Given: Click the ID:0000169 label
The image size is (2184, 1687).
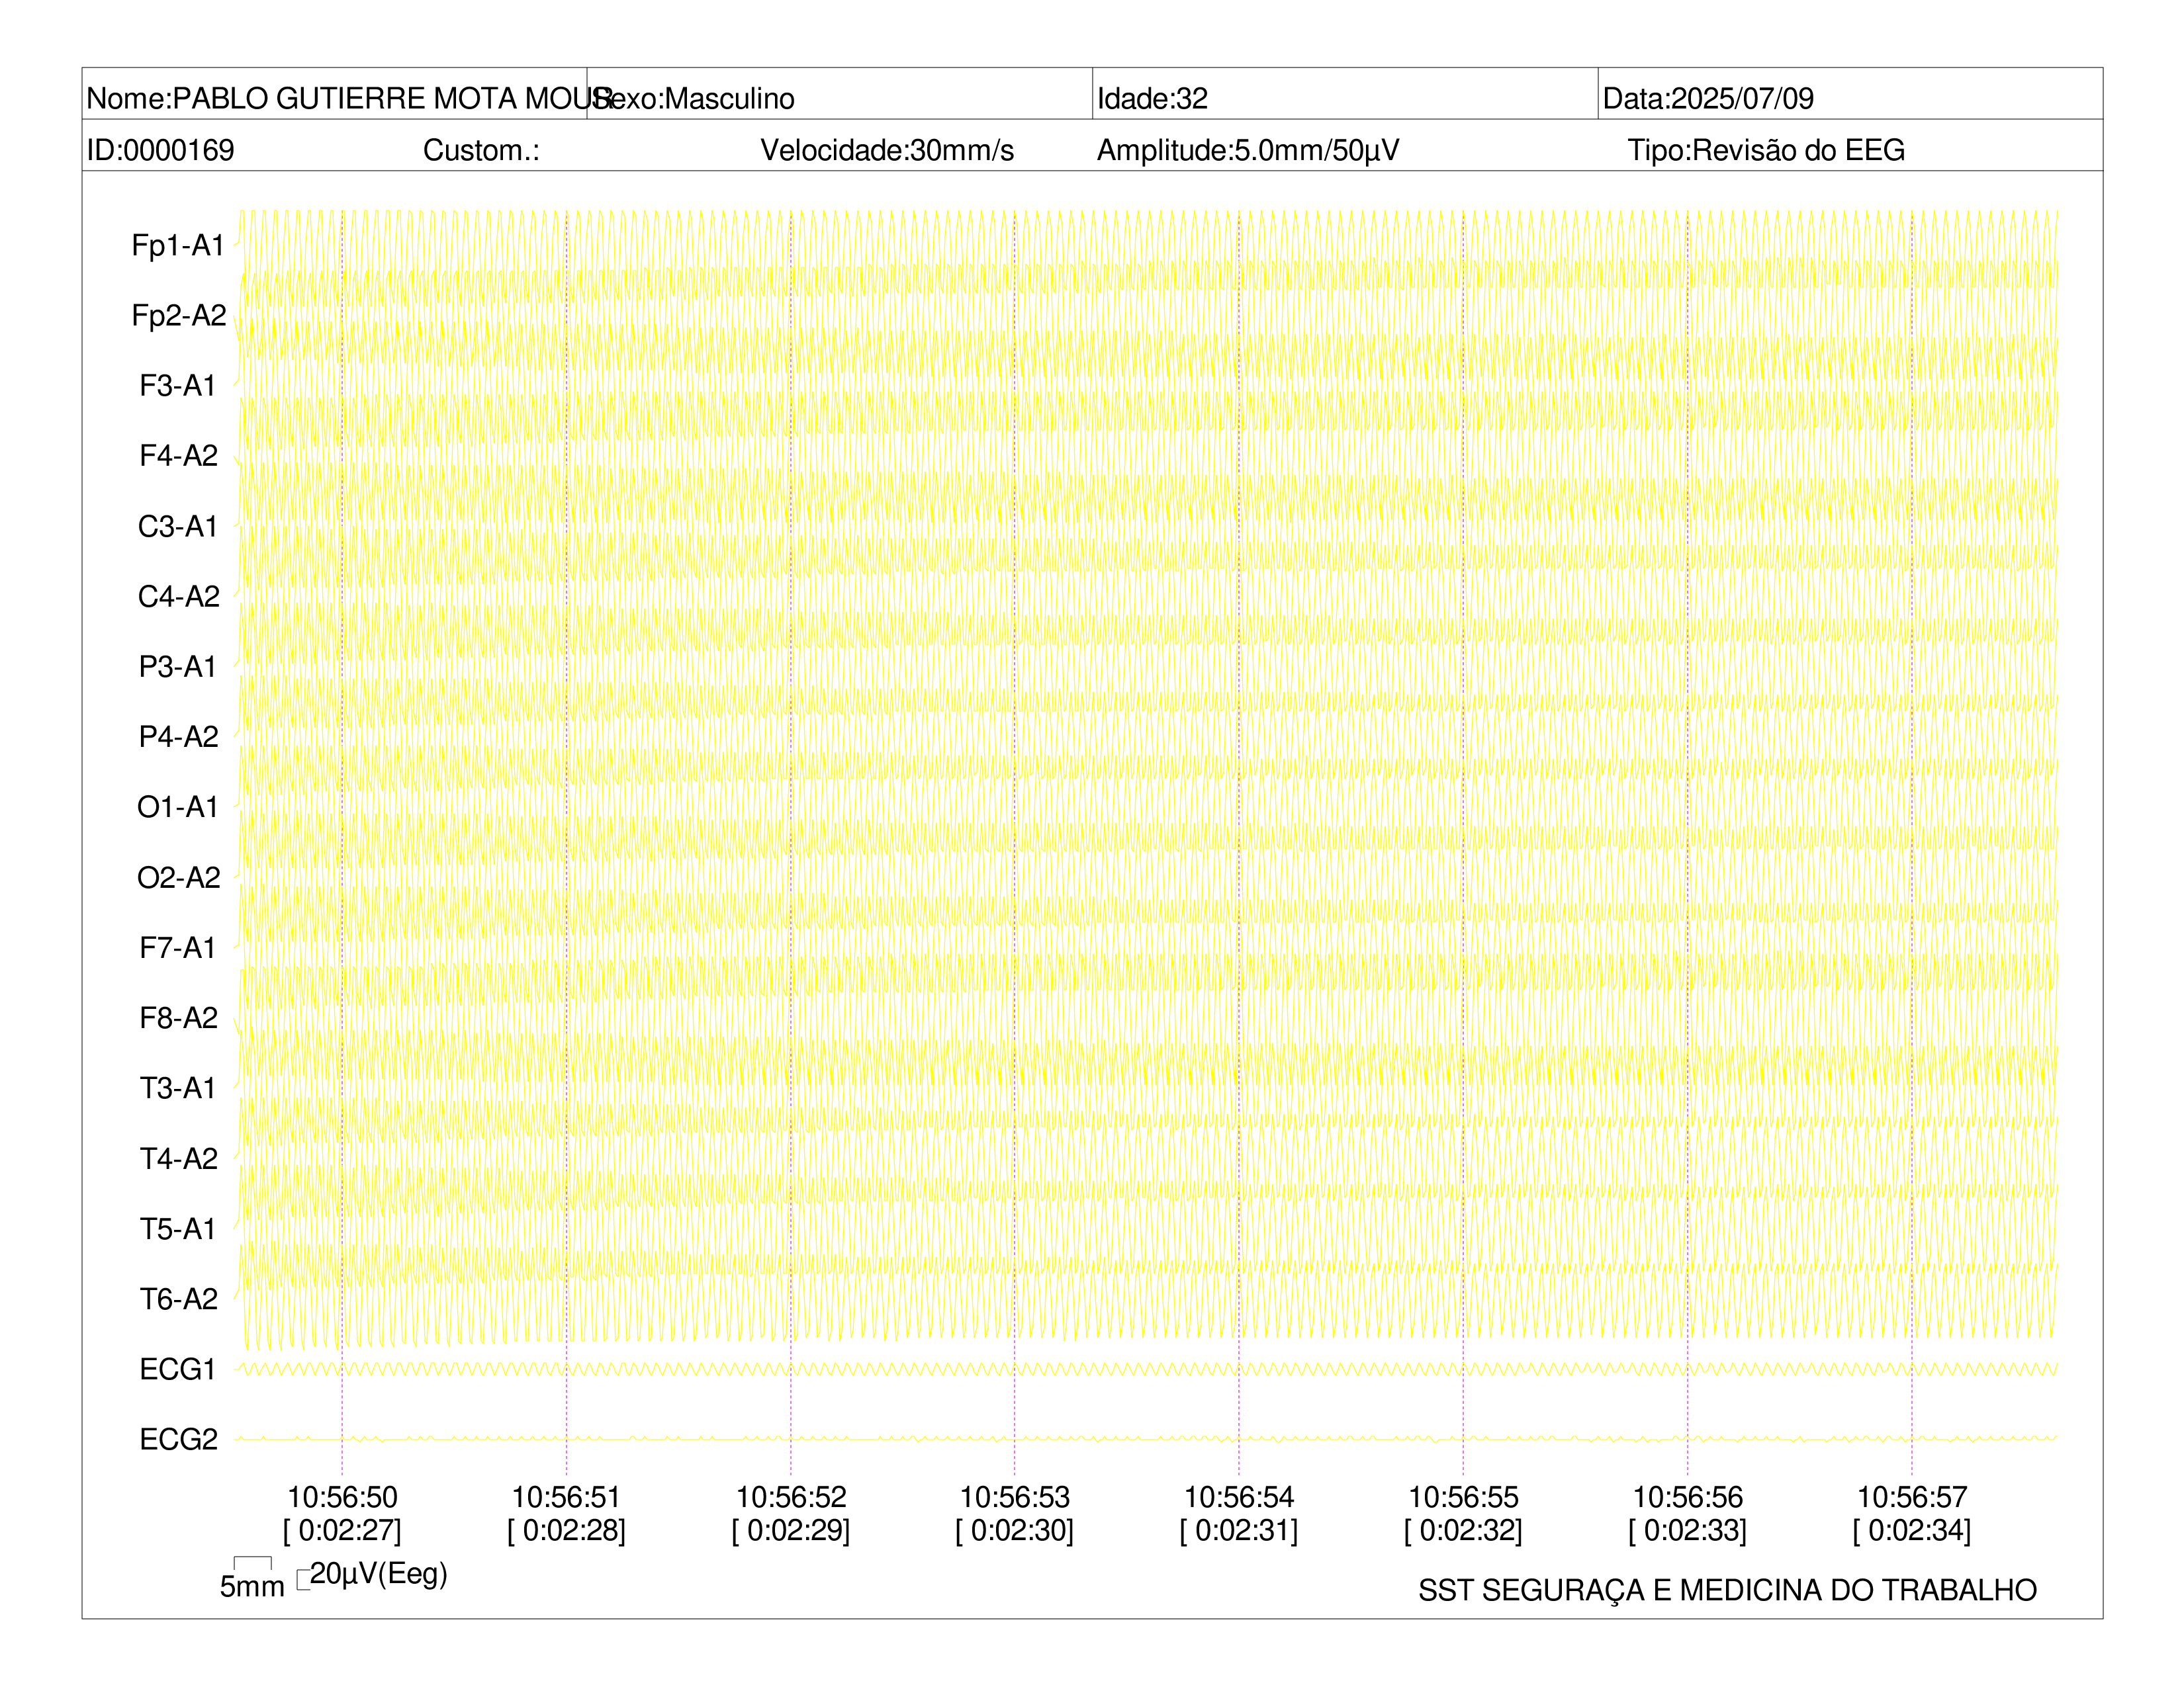Looking at the screenshot, I should (160, 150).
